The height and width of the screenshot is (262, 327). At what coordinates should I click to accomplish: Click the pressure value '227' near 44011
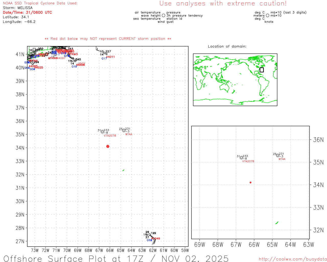click(x=108, y=51)
